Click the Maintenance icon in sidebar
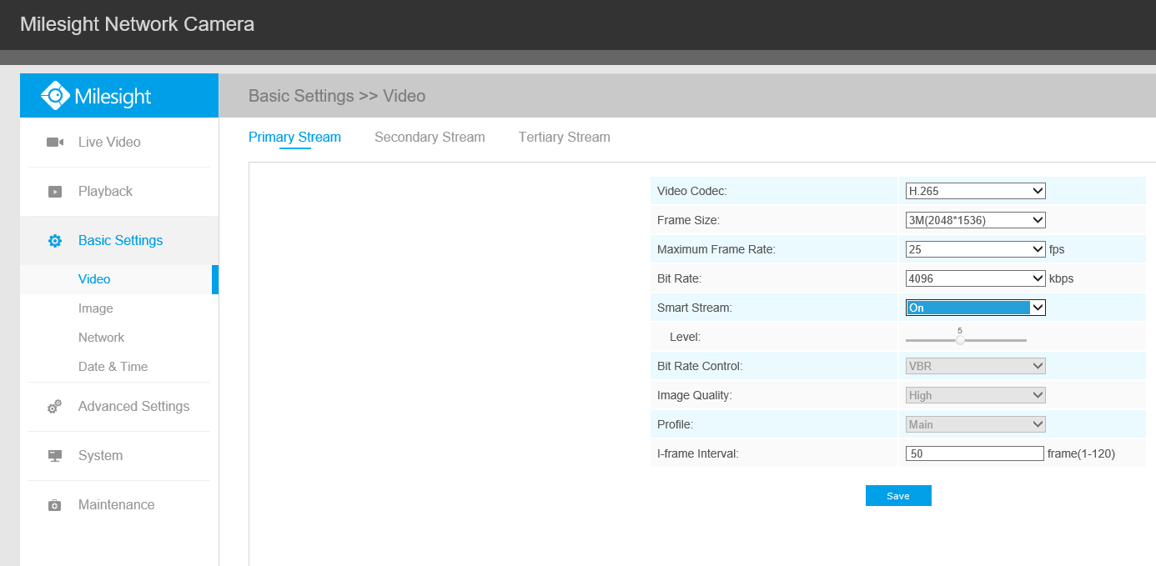1156x566 pixels. [54, 504]
